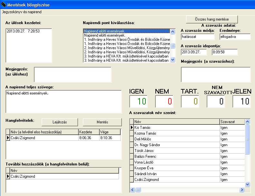Click the Lejátszás playback button
This screenshot has height=196, width=255.
pos(60,122)
